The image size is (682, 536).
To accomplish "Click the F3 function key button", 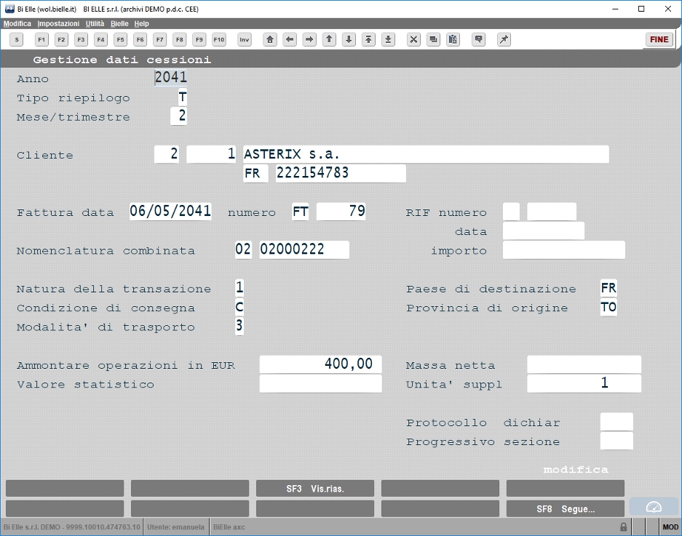I will [x=81, y=39].
